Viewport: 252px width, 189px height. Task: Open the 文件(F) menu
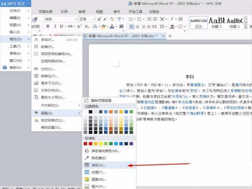[x=15, y=11]
